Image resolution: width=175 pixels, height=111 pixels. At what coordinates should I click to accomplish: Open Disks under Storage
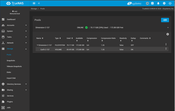tap(9, 72)
